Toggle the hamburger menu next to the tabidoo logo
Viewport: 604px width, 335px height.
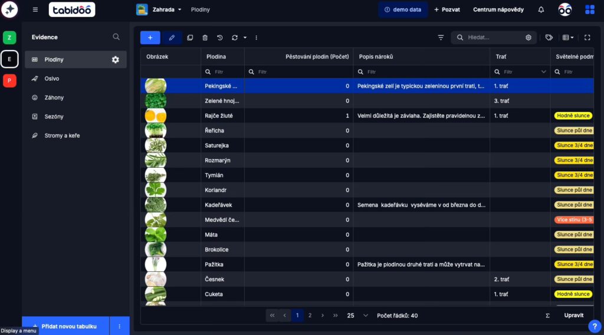(x=35, y=9)
